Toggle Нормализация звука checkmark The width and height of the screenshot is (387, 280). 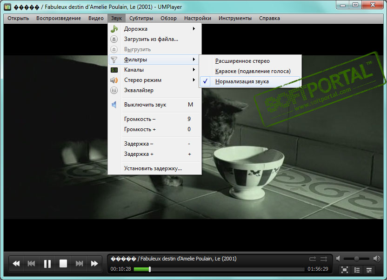coord(205,81)
